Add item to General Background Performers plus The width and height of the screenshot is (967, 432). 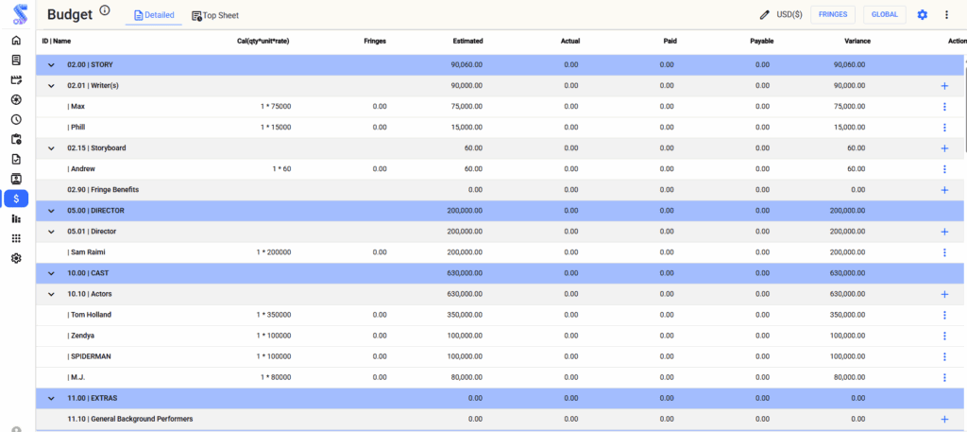pyautogui.click(x=944, y=419)
